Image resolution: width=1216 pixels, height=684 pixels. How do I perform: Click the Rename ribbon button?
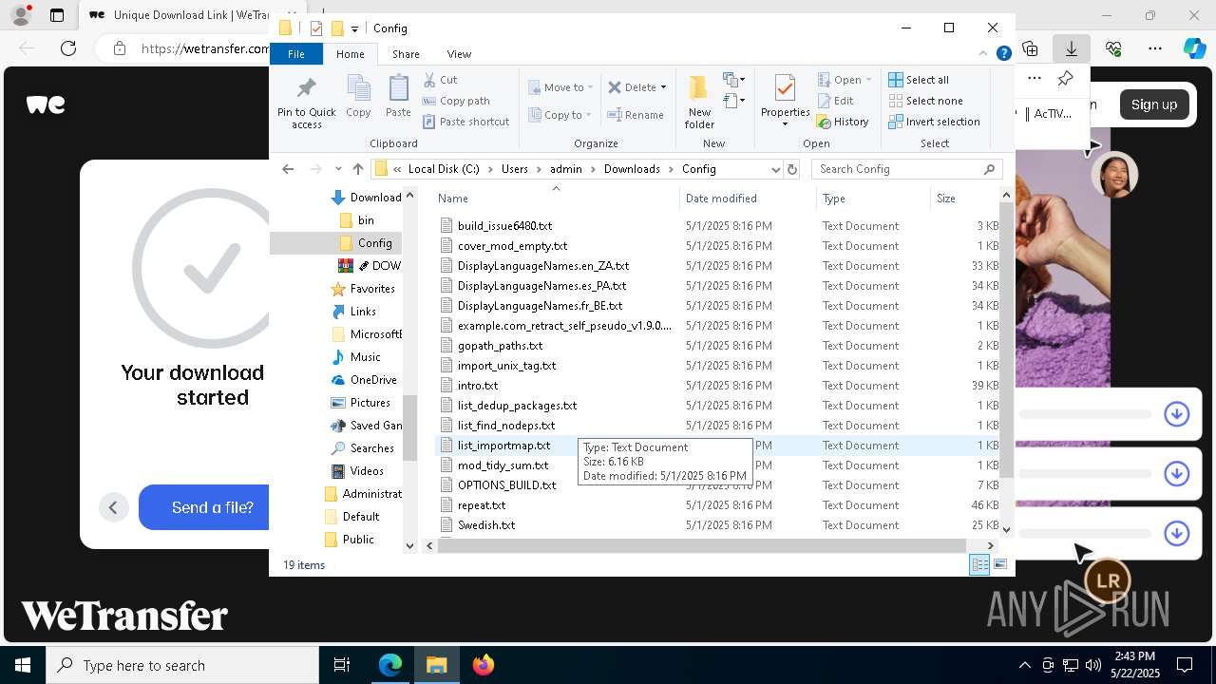point(636,115)
